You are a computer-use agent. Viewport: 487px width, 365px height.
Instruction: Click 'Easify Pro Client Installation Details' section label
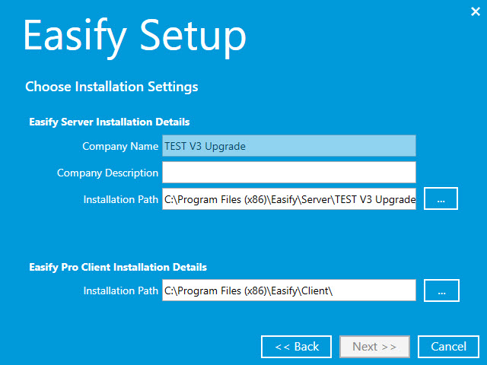[x=118, y=267]
